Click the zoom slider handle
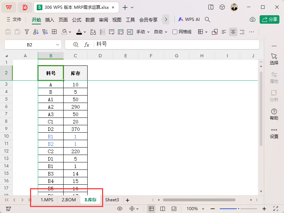The image size is (284, 213). pos(238,209)
